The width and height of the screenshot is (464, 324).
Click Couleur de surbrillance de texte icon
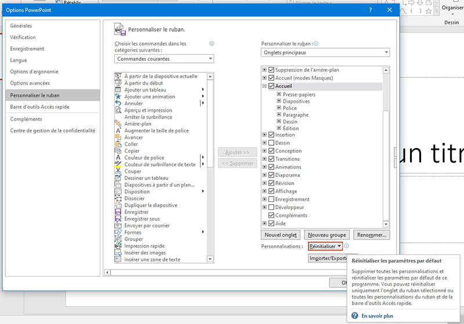coord(118,164)
